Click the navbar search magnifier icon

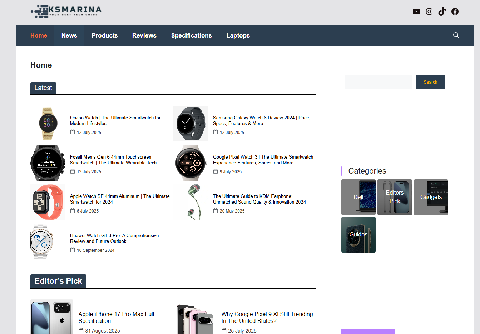point(456,35)
